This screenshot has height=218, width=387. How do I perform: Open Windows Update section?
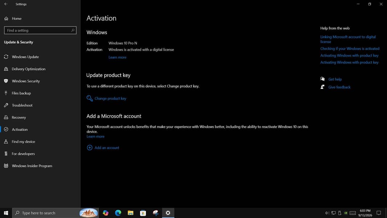[x=40, y=57]
